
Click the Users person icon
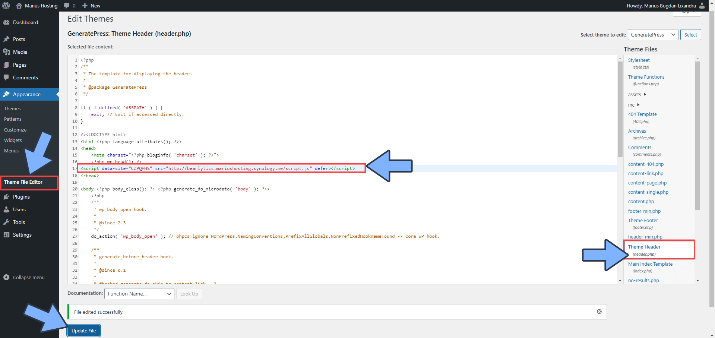coord(6,209)
